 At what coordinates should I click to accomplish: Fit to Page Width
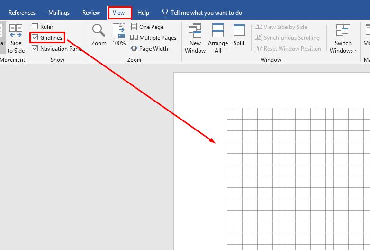pos(149,49)
